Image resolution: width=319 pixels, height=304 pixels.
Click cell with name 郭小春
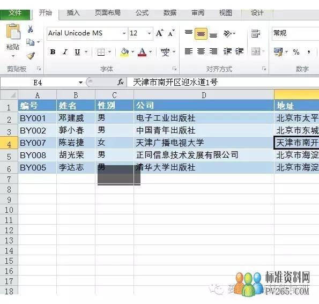pyautogui.click(x=76, y=130)
